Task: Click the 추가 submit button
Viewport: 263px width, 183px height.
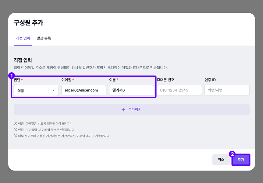Action: pyautogui.click(x=241, y=159)
